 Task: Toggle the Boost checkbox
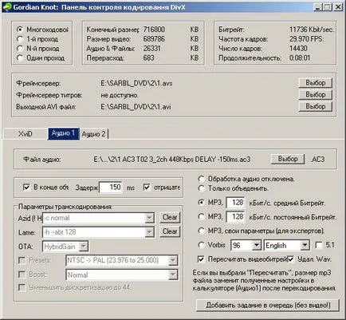point(22,275)
